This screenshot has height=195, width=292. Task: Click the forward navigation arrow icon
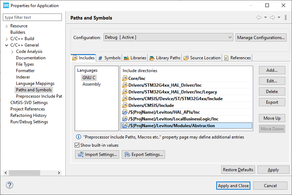pos(272,17)
